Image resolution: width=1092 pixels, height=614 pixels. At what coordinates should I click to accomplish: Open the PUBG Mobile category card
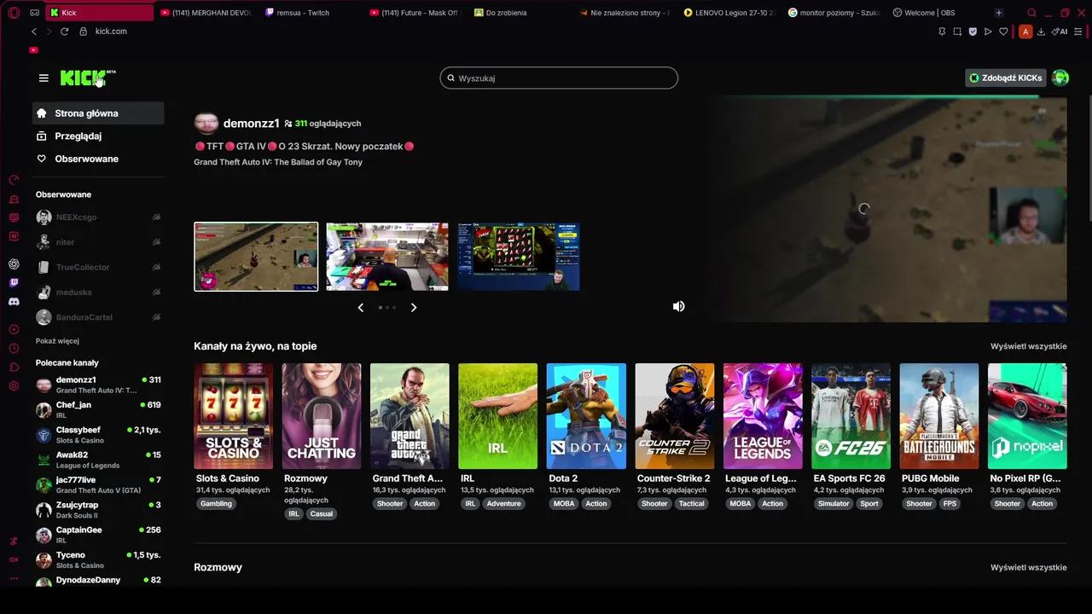939,416
